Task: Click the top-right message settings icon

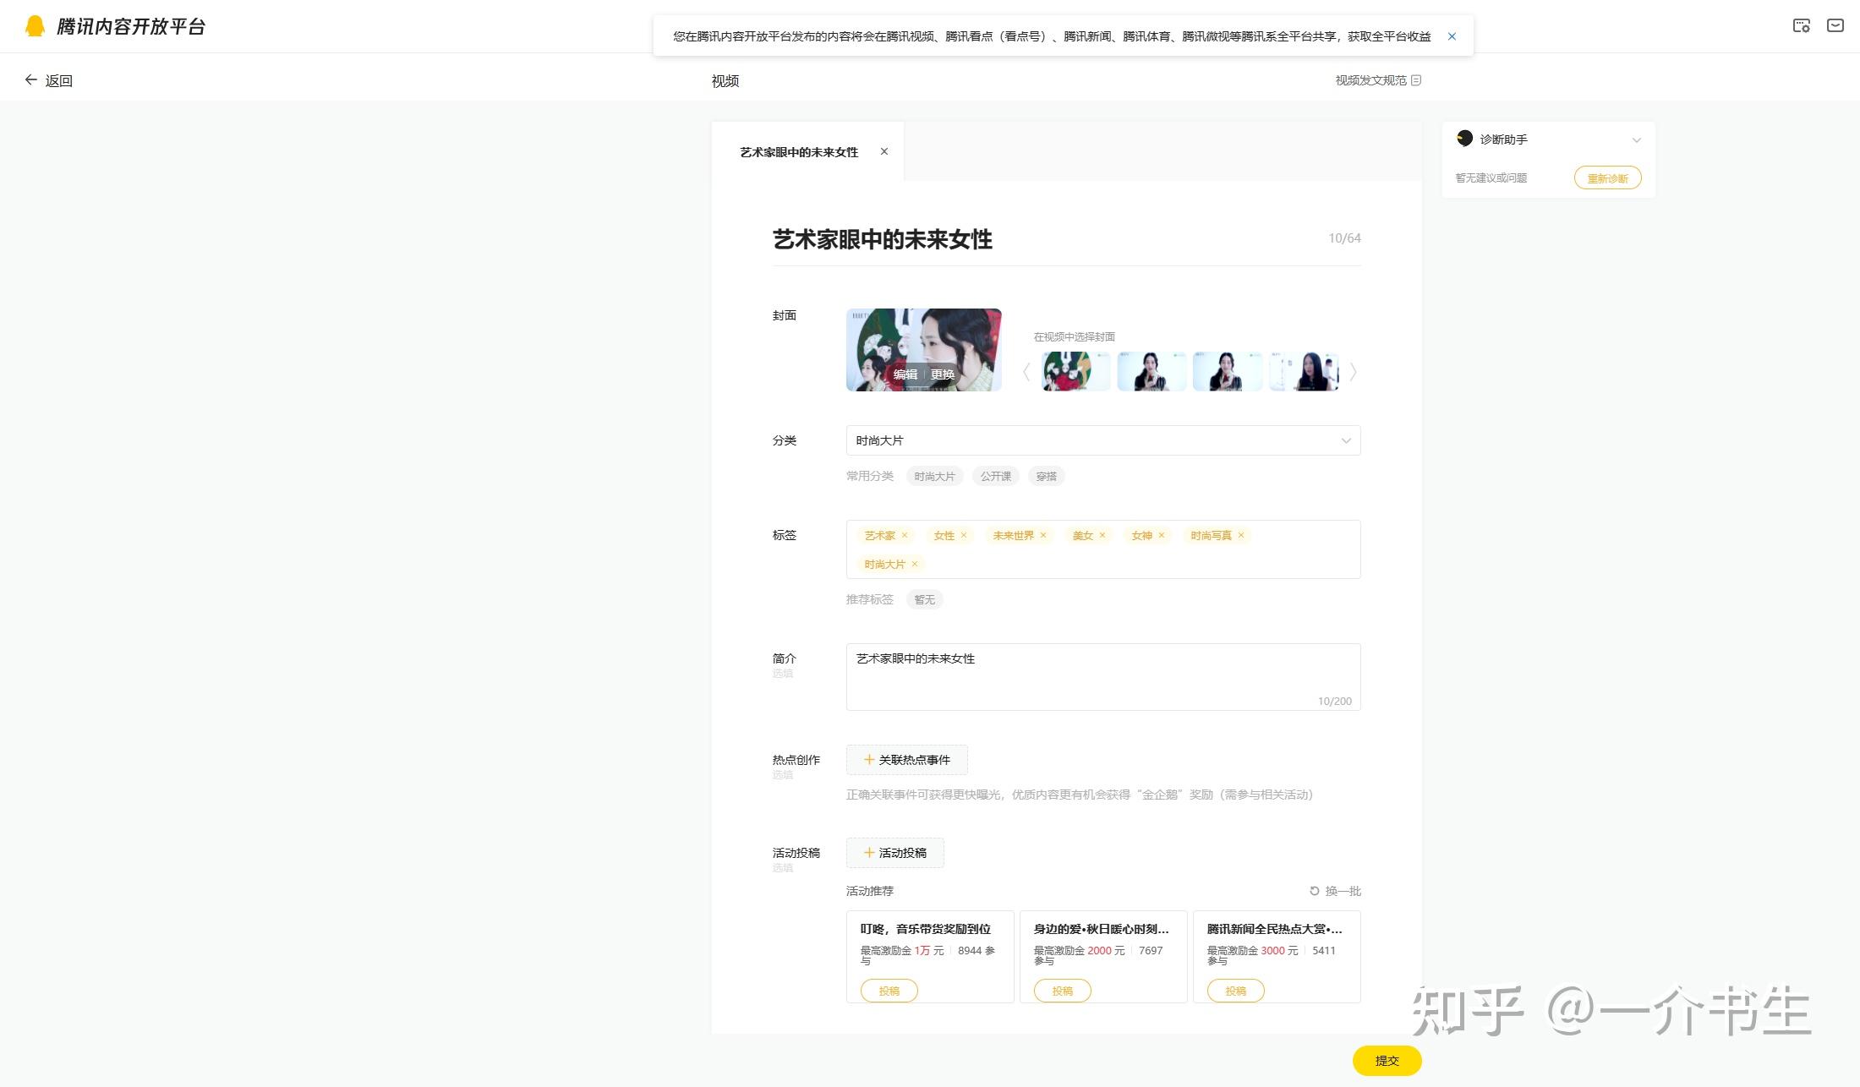Action: 1801,25
